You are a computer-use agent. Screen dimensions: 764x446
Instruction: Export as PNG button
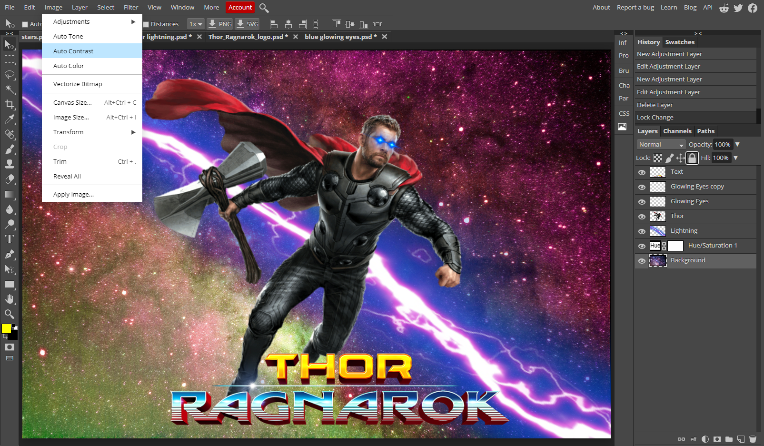point(220,24)
